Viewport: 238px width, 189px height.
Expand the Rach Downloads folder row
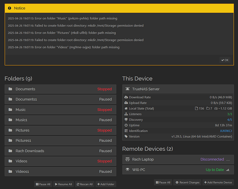(60, 151)
